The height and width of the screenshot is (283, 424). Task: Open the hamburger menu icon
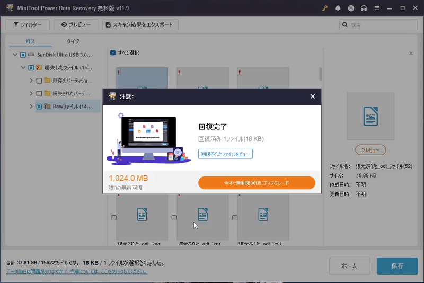point(377,8)
